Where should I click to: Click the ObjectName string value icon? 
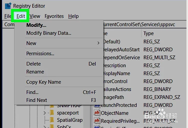[x=97, y=113]
